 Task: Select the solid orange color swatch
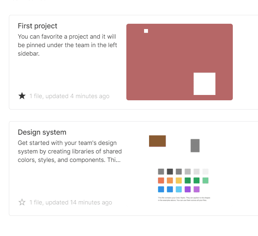[x=161, y=180]
